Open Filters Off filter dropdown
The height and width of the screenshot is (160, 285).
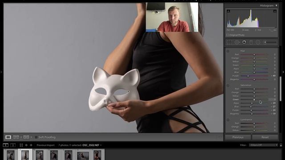pos(263,145)
